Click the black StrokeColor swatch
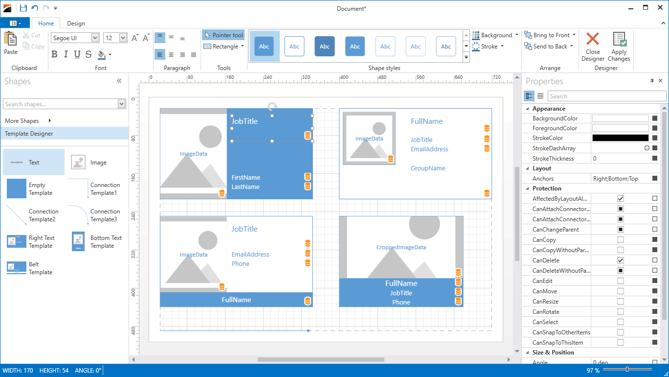Viewport: 669px width, 377px height. pos(620,138)
